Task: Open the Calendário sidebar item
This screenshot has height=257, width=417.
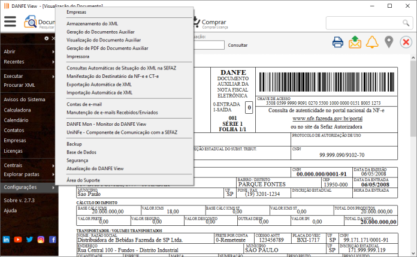Action: [x=16, y=120]
